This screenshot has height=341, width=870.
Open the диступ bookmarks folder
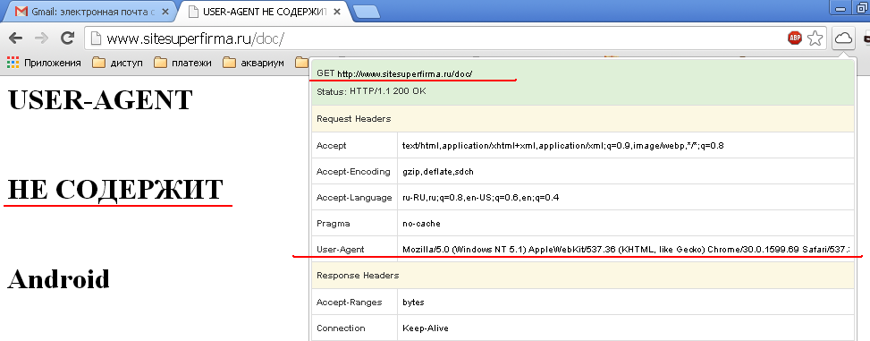pos(117,63)
